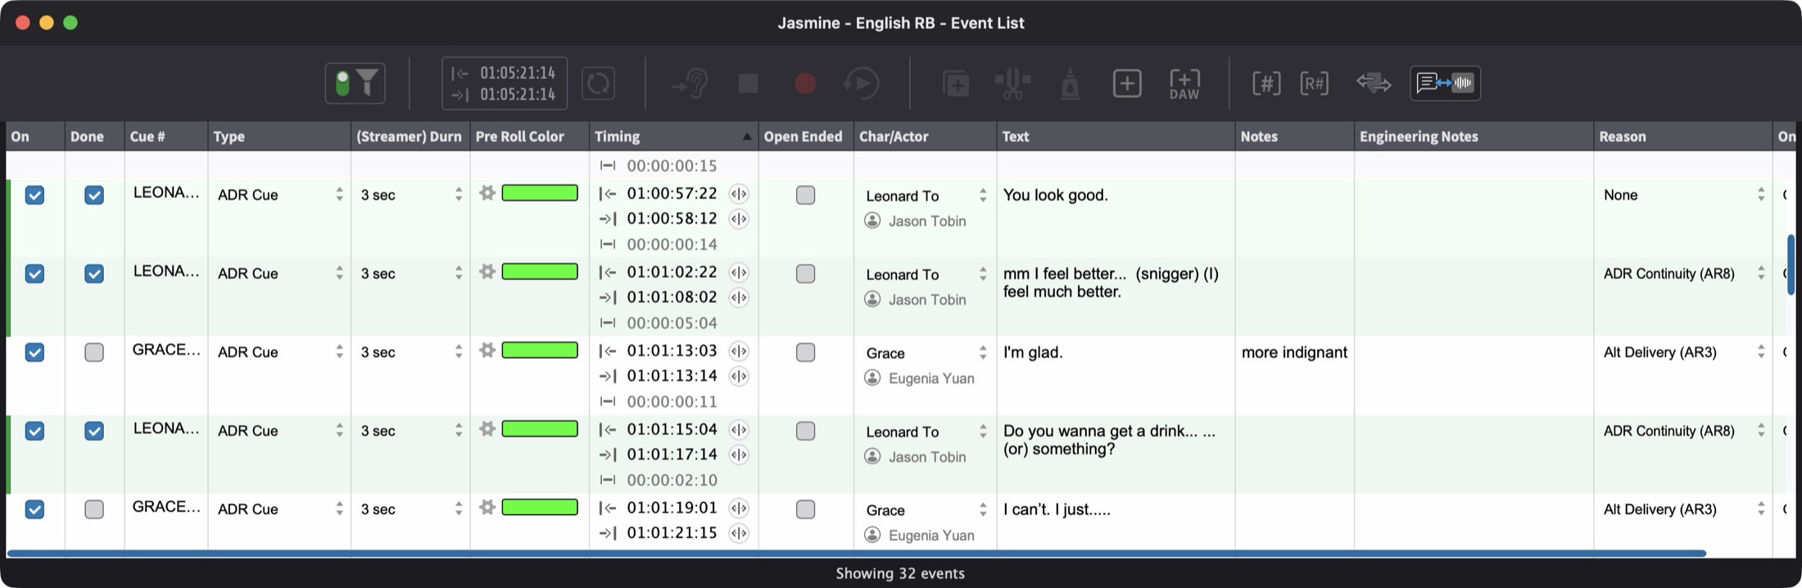
Task: Open Type dropdown for "I'm glad." row
Action: pyautogui.click(x=279, y=351)
